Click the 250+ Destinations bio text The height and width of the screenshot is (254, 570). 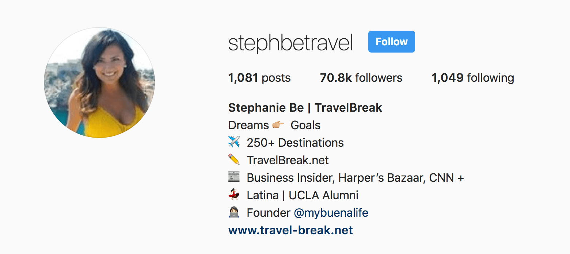tap(295, 142)
